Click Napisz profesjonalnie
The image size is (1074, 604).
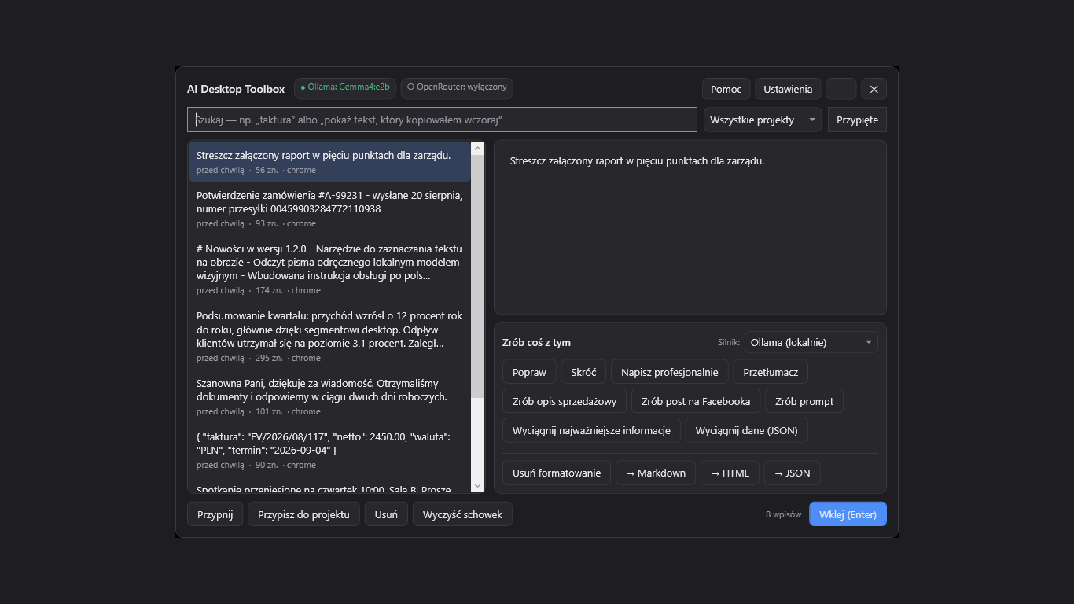(x=670, y=372)
